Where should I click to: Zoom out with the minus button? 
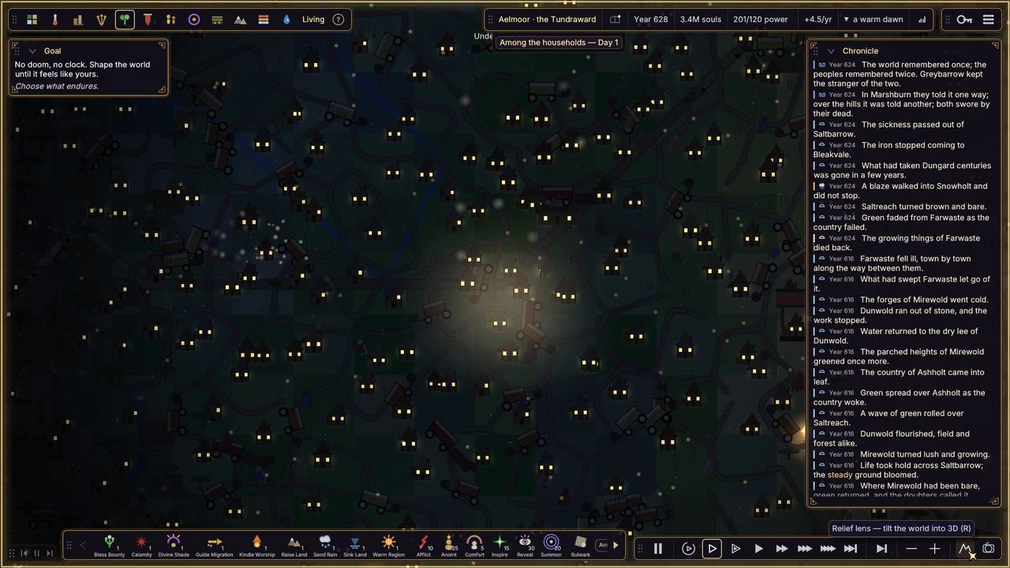point(911,548)
